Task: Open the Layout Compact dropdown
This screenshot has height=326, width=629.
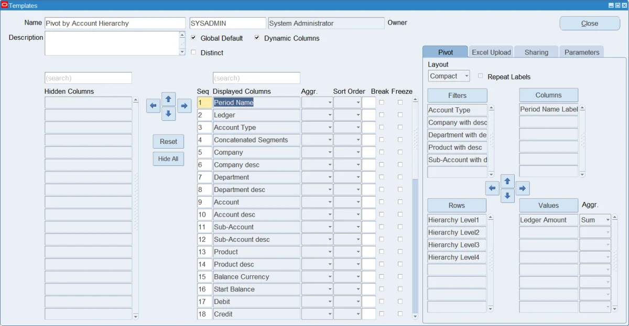Action: click(x=449, y=76)
